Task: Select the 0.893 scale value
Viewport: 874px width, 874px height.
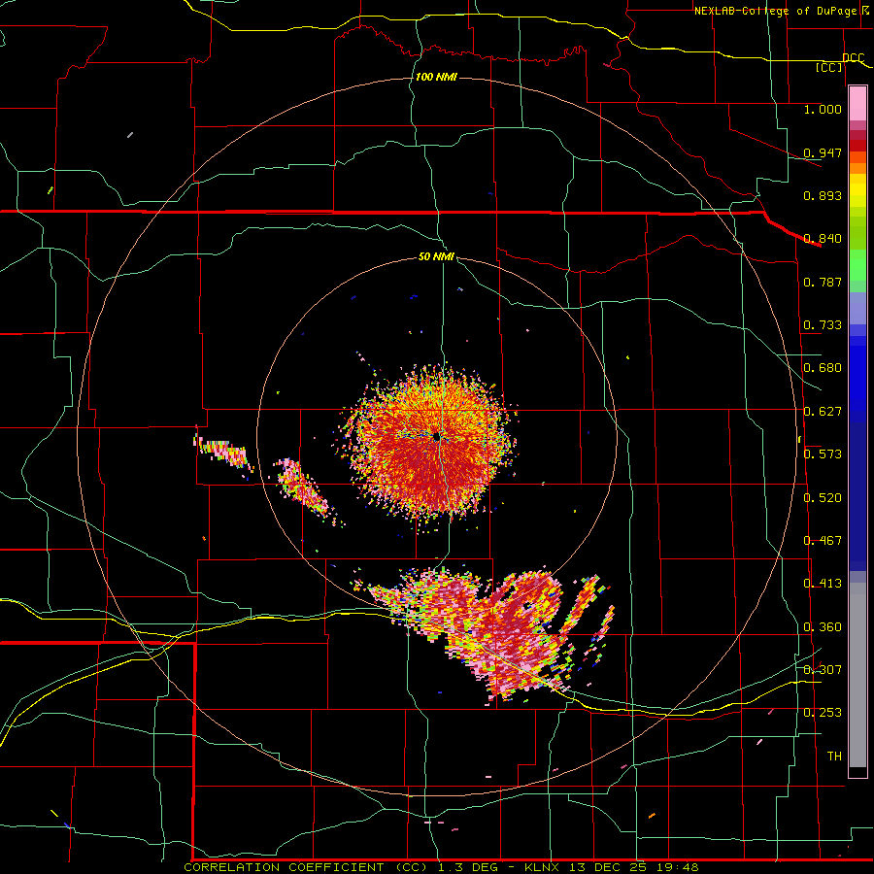Action: click(x=823, y=195)
